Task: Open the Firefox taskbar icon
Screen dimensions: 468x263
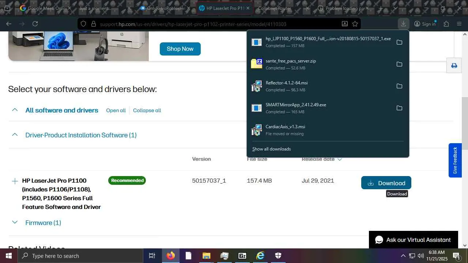Action: pos(170,256)
